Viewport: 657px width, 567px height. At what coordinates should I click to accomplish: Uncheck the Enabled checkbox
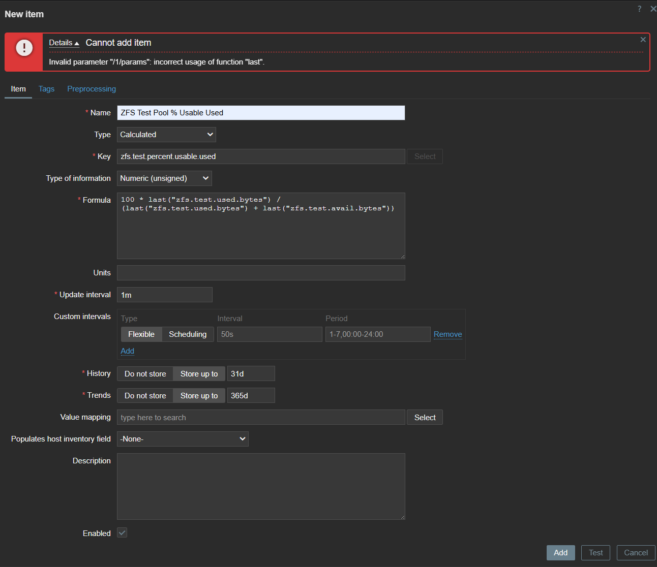[x=122, y=533]
